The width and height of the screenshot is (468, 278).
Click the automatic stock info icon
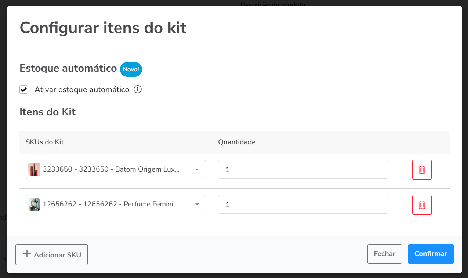pyautogui.click(x=138, y=89)
